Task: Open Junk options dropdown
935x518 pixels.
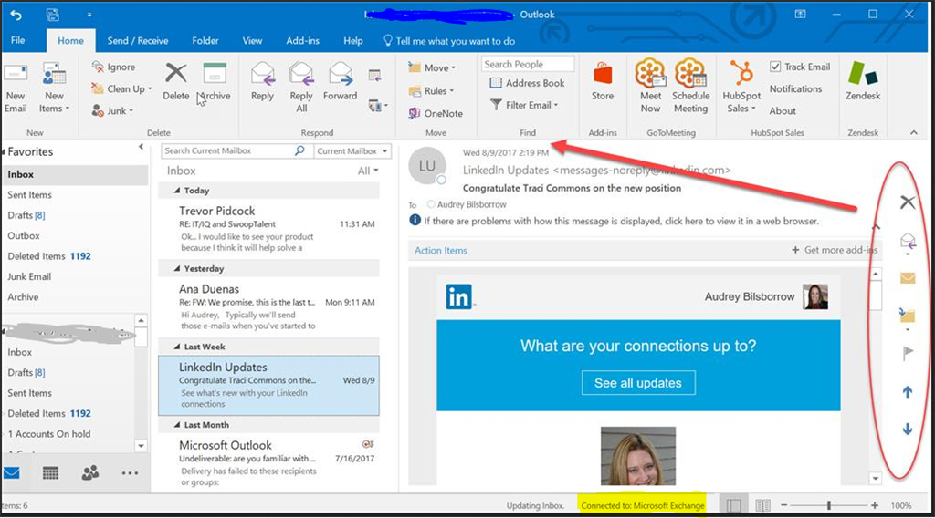Action: (x=112, y=110)
